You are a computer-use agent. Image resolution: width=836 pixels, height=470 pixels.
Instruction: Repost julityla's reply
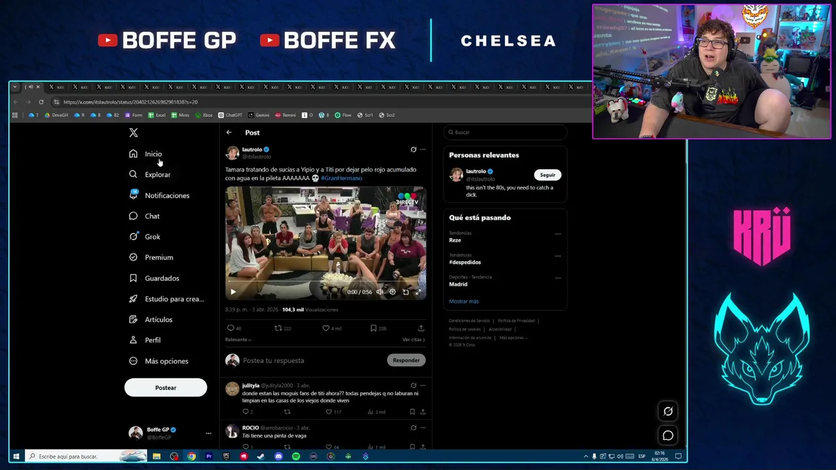(x=287, y=412)
